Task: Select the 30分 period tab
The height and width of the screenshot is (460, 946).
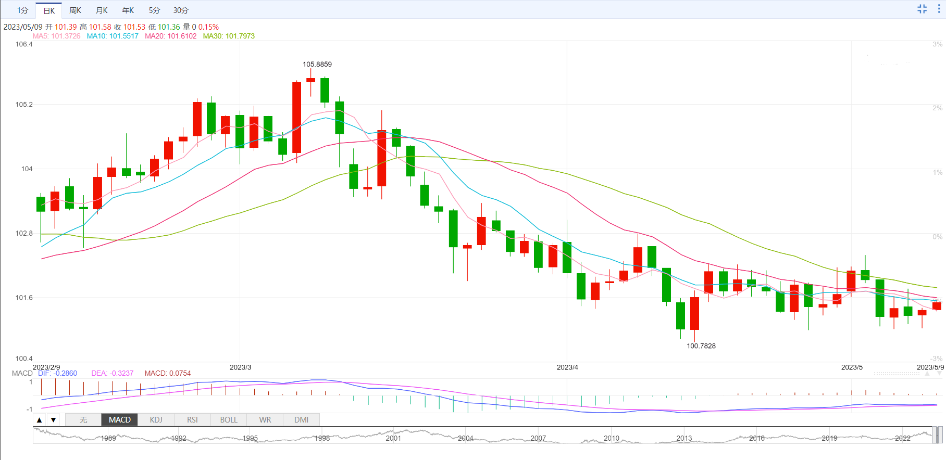Action: point(181,10)
